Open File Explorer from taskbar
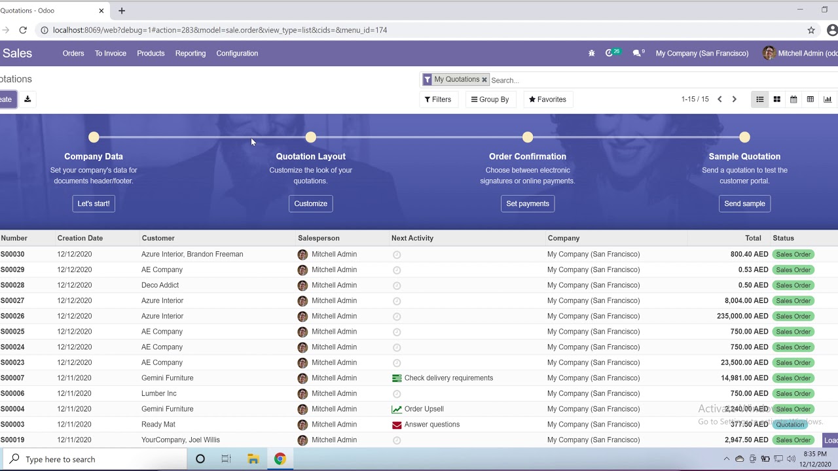The height and width of the screenshot is (471, 838). tap(253, 459)
